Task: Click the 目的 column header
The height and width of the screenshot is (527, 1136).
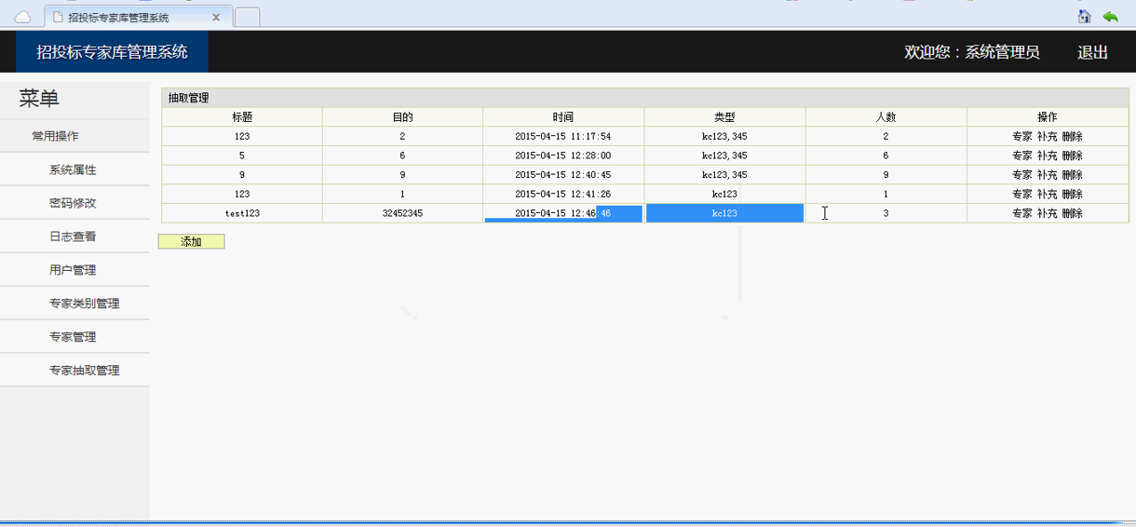Action: 402,117
